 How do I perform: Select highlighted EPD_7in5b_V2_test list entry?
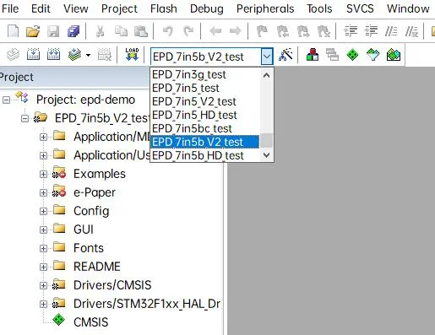(x=205, y=142)
